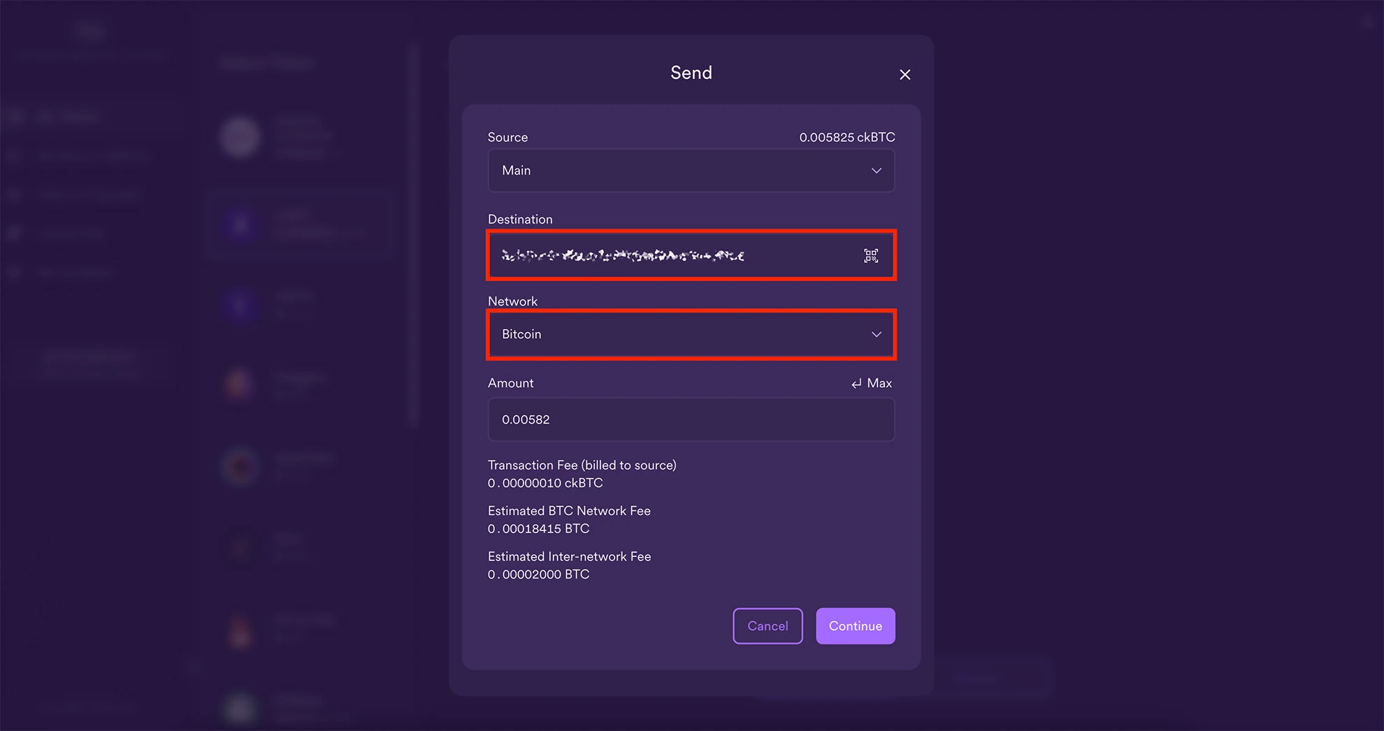Viewport: 1384px width, 731px height.
Task: Click the Send dialog title
Action: pos(691,73)
